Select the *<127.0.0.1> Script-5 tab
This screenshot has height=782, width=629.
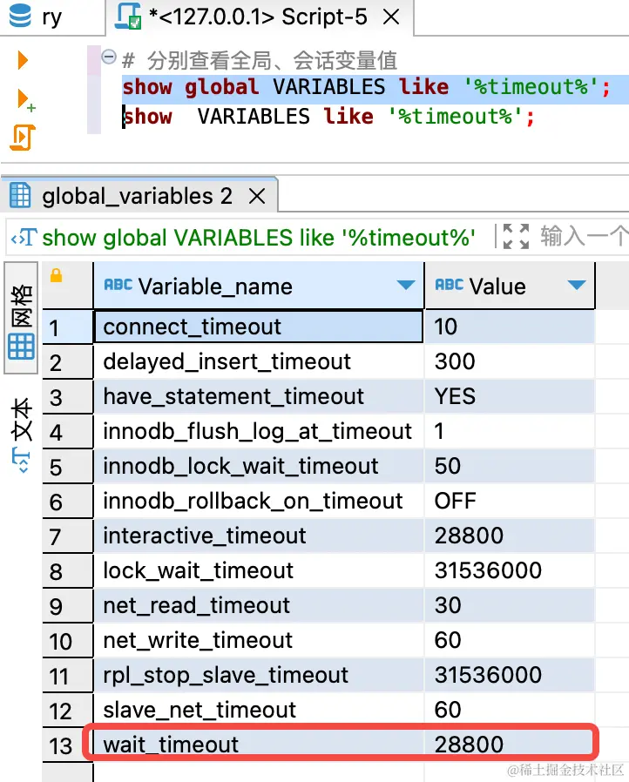click(260, 17)
